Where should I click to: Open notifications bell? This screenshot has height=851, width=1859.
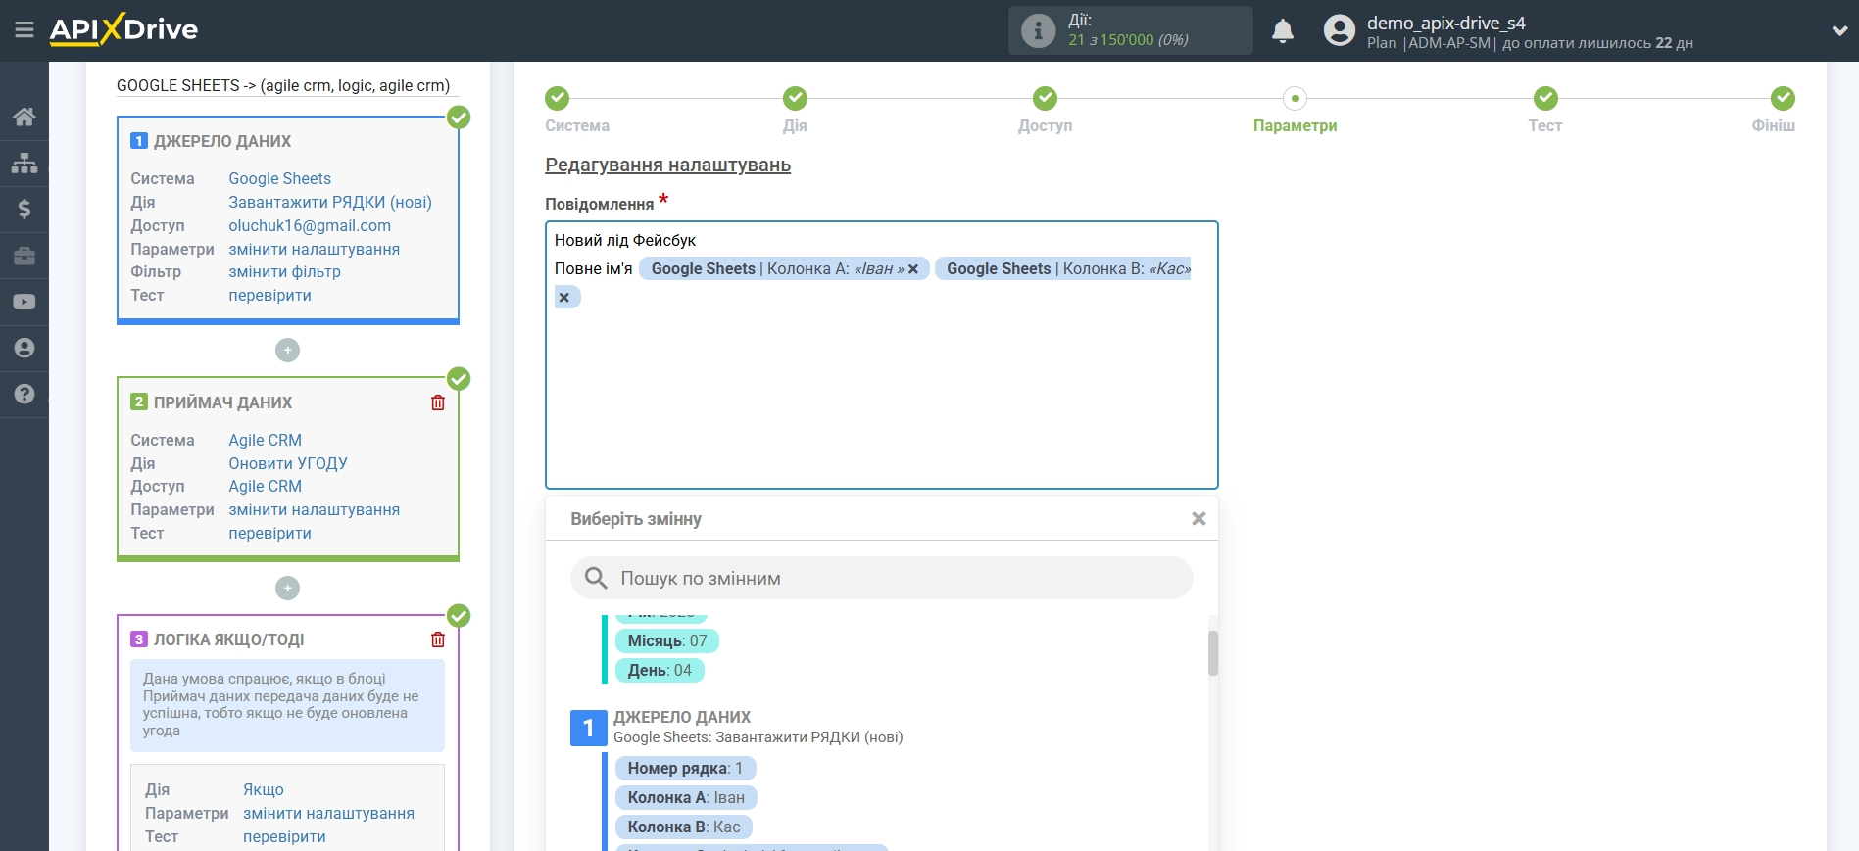tap(1283, 30)
